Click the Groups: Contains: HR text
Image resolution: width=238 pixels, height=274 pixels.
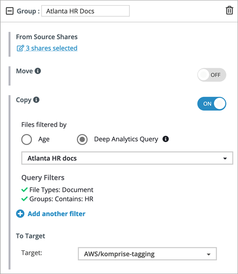tap(61, 199)
